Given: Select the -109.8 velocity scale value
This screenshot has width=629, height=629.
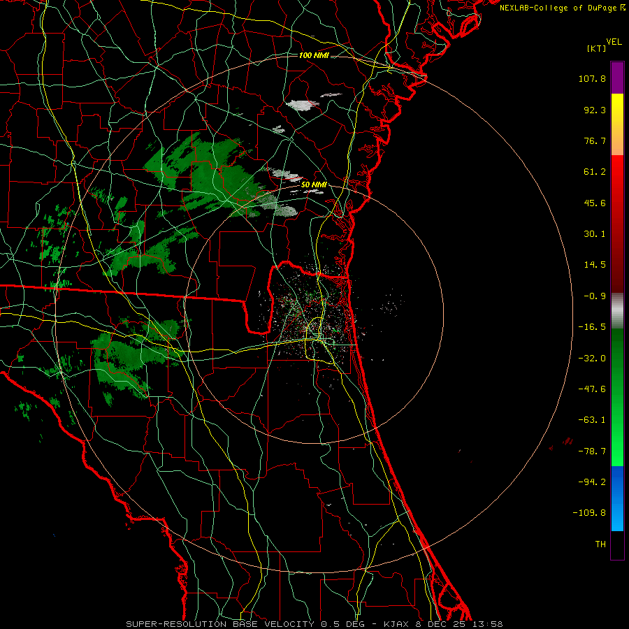Looking at the screenshot, I should (x=589, y=513).
